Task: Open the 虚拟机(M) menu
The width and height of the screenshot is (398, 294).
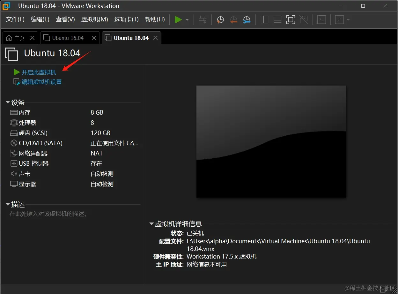Action: tap(95, 19)
